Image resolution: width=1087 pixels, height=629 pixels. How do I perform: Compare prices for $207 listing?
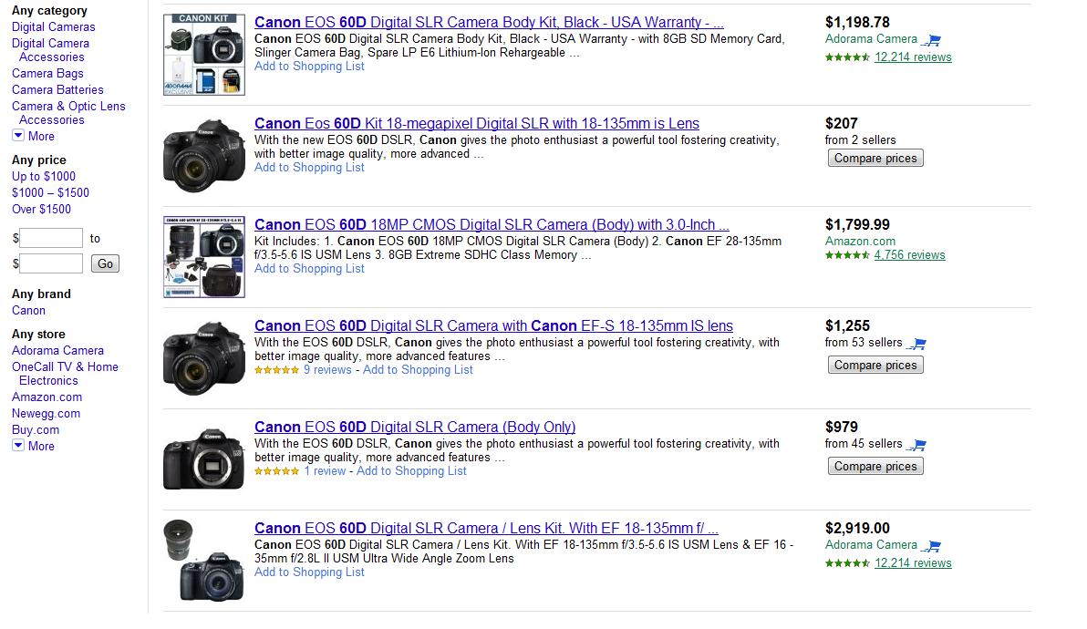[x=875, y=158]
